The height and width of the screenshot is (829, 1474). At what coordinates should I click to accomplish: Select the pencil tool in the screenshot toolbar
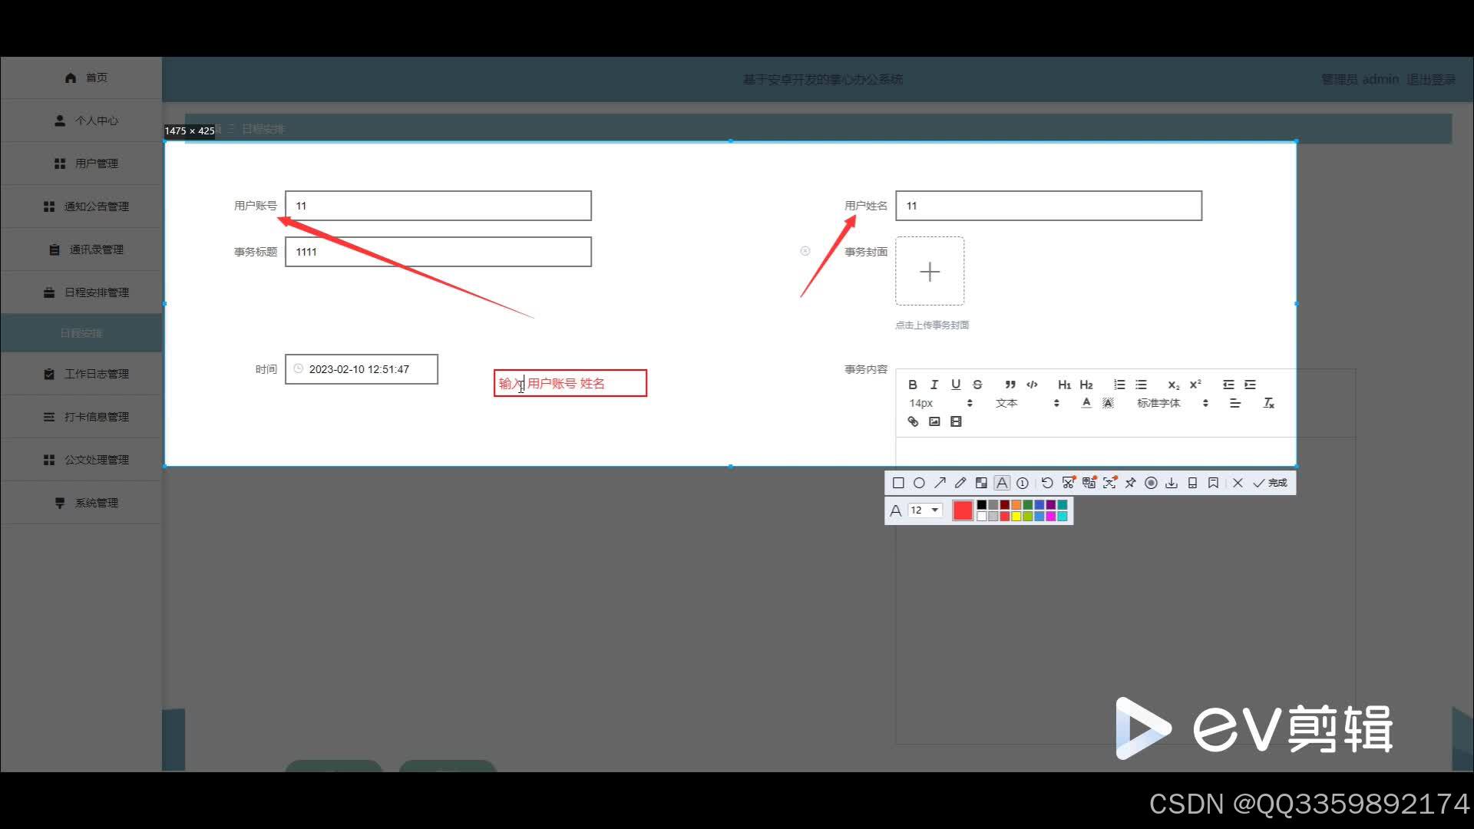pyautogui.click(x=960, y=483)
